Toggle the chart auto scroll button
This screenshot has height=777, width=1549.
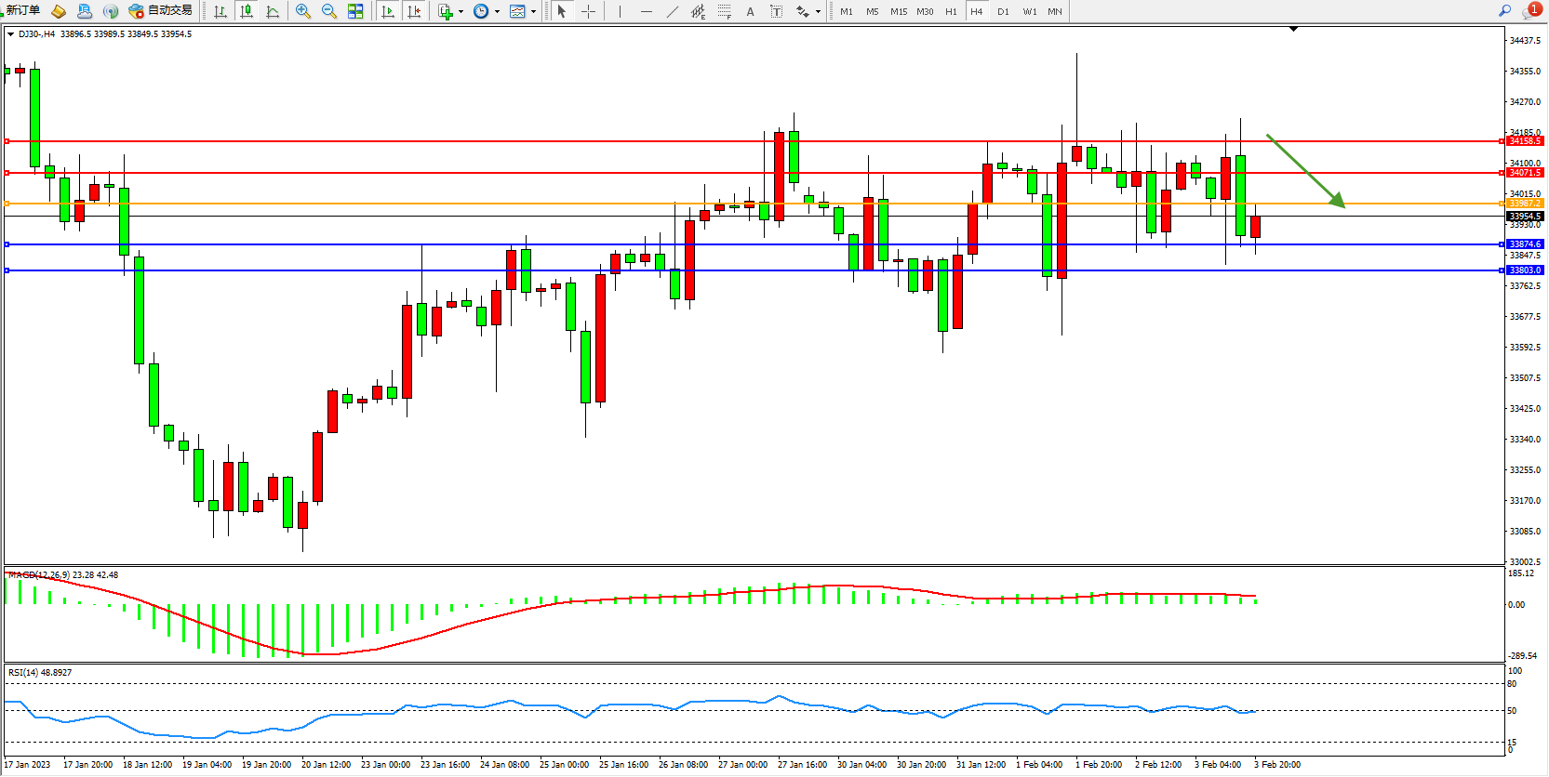pyautogui.click(x=388, y=11)
